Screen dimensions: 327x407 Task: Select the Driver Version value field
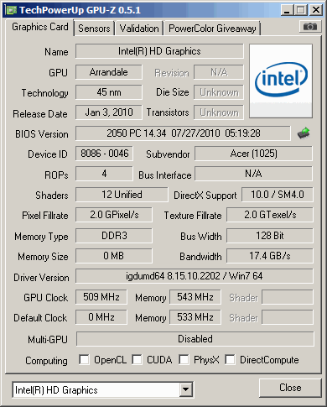pos(195,276)
